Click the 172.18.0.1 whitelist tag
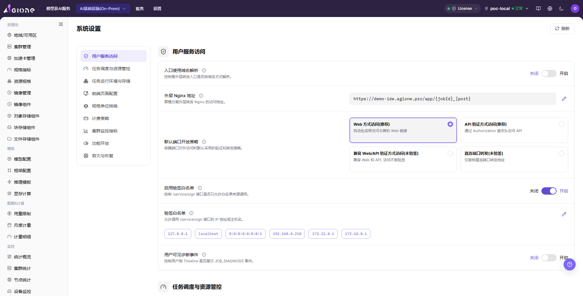This screenshot has width=583, height=296. tap(356, 234)
